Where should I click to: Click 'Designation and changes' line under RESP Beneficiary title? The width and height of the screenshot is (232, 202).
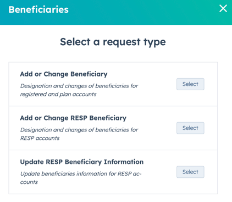point(79,130)
